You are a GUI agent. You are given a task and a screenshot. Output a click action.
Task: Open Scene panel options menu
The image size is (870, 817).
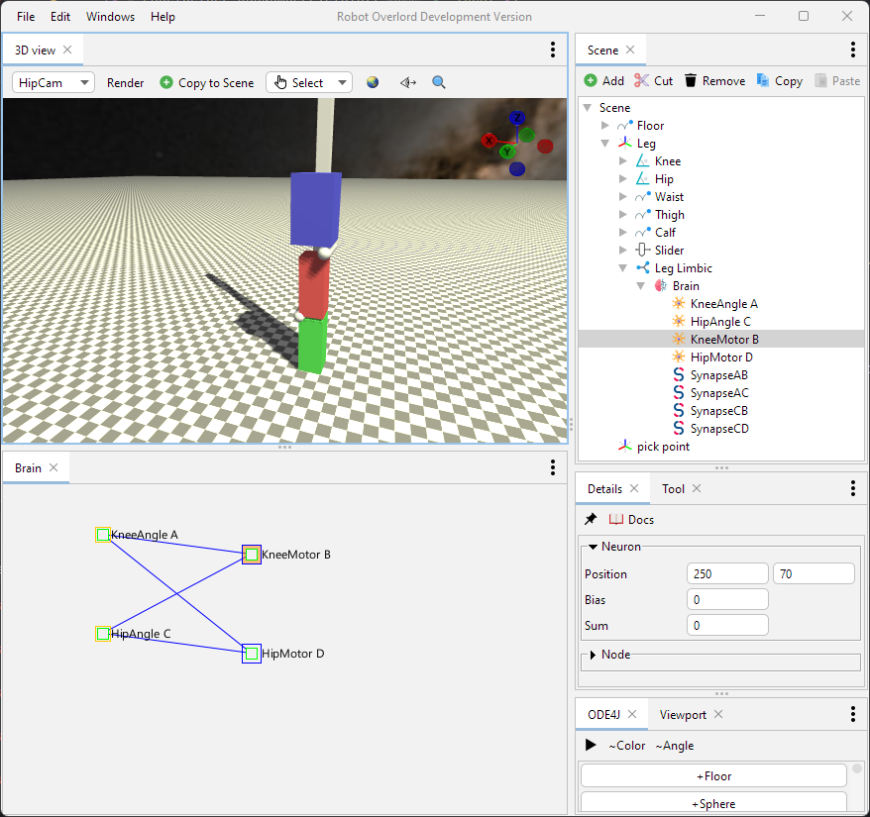coord(853,50)
